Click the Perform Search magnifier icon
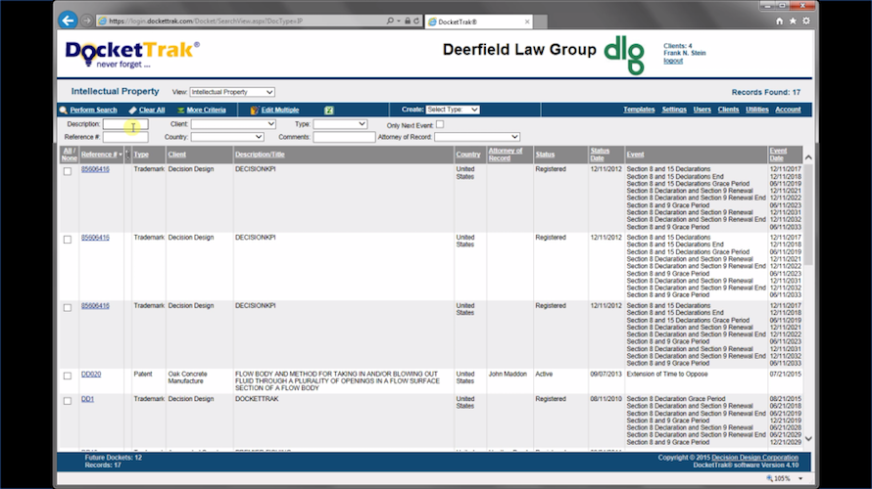This screenshot has width=872, height=489. point(64,110)
